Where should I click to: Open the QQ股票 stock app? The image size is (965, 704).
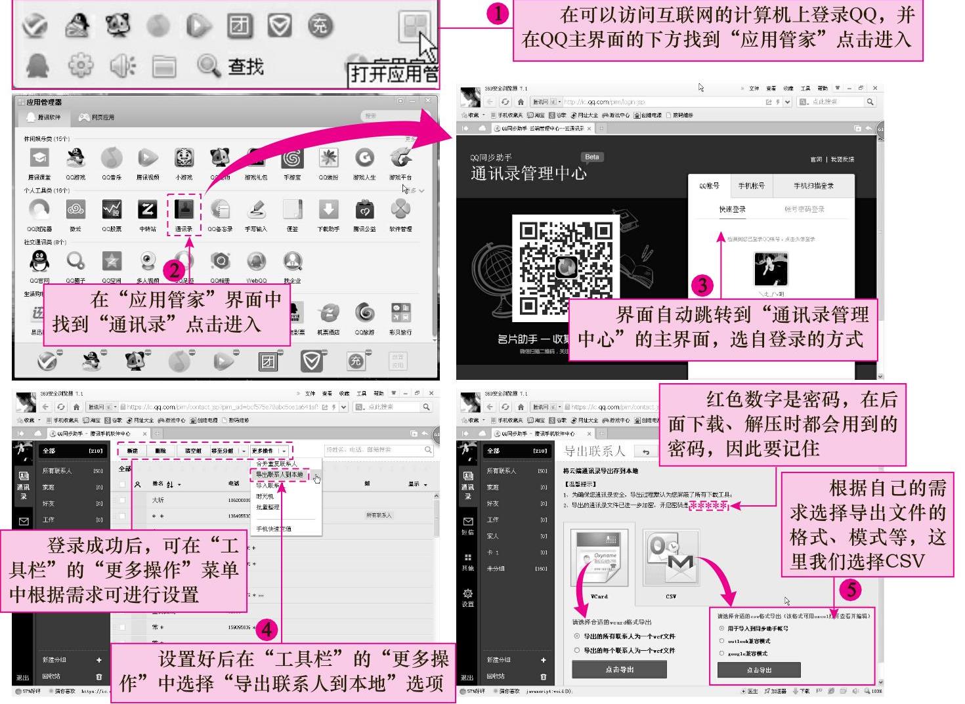tap(112, 210)
